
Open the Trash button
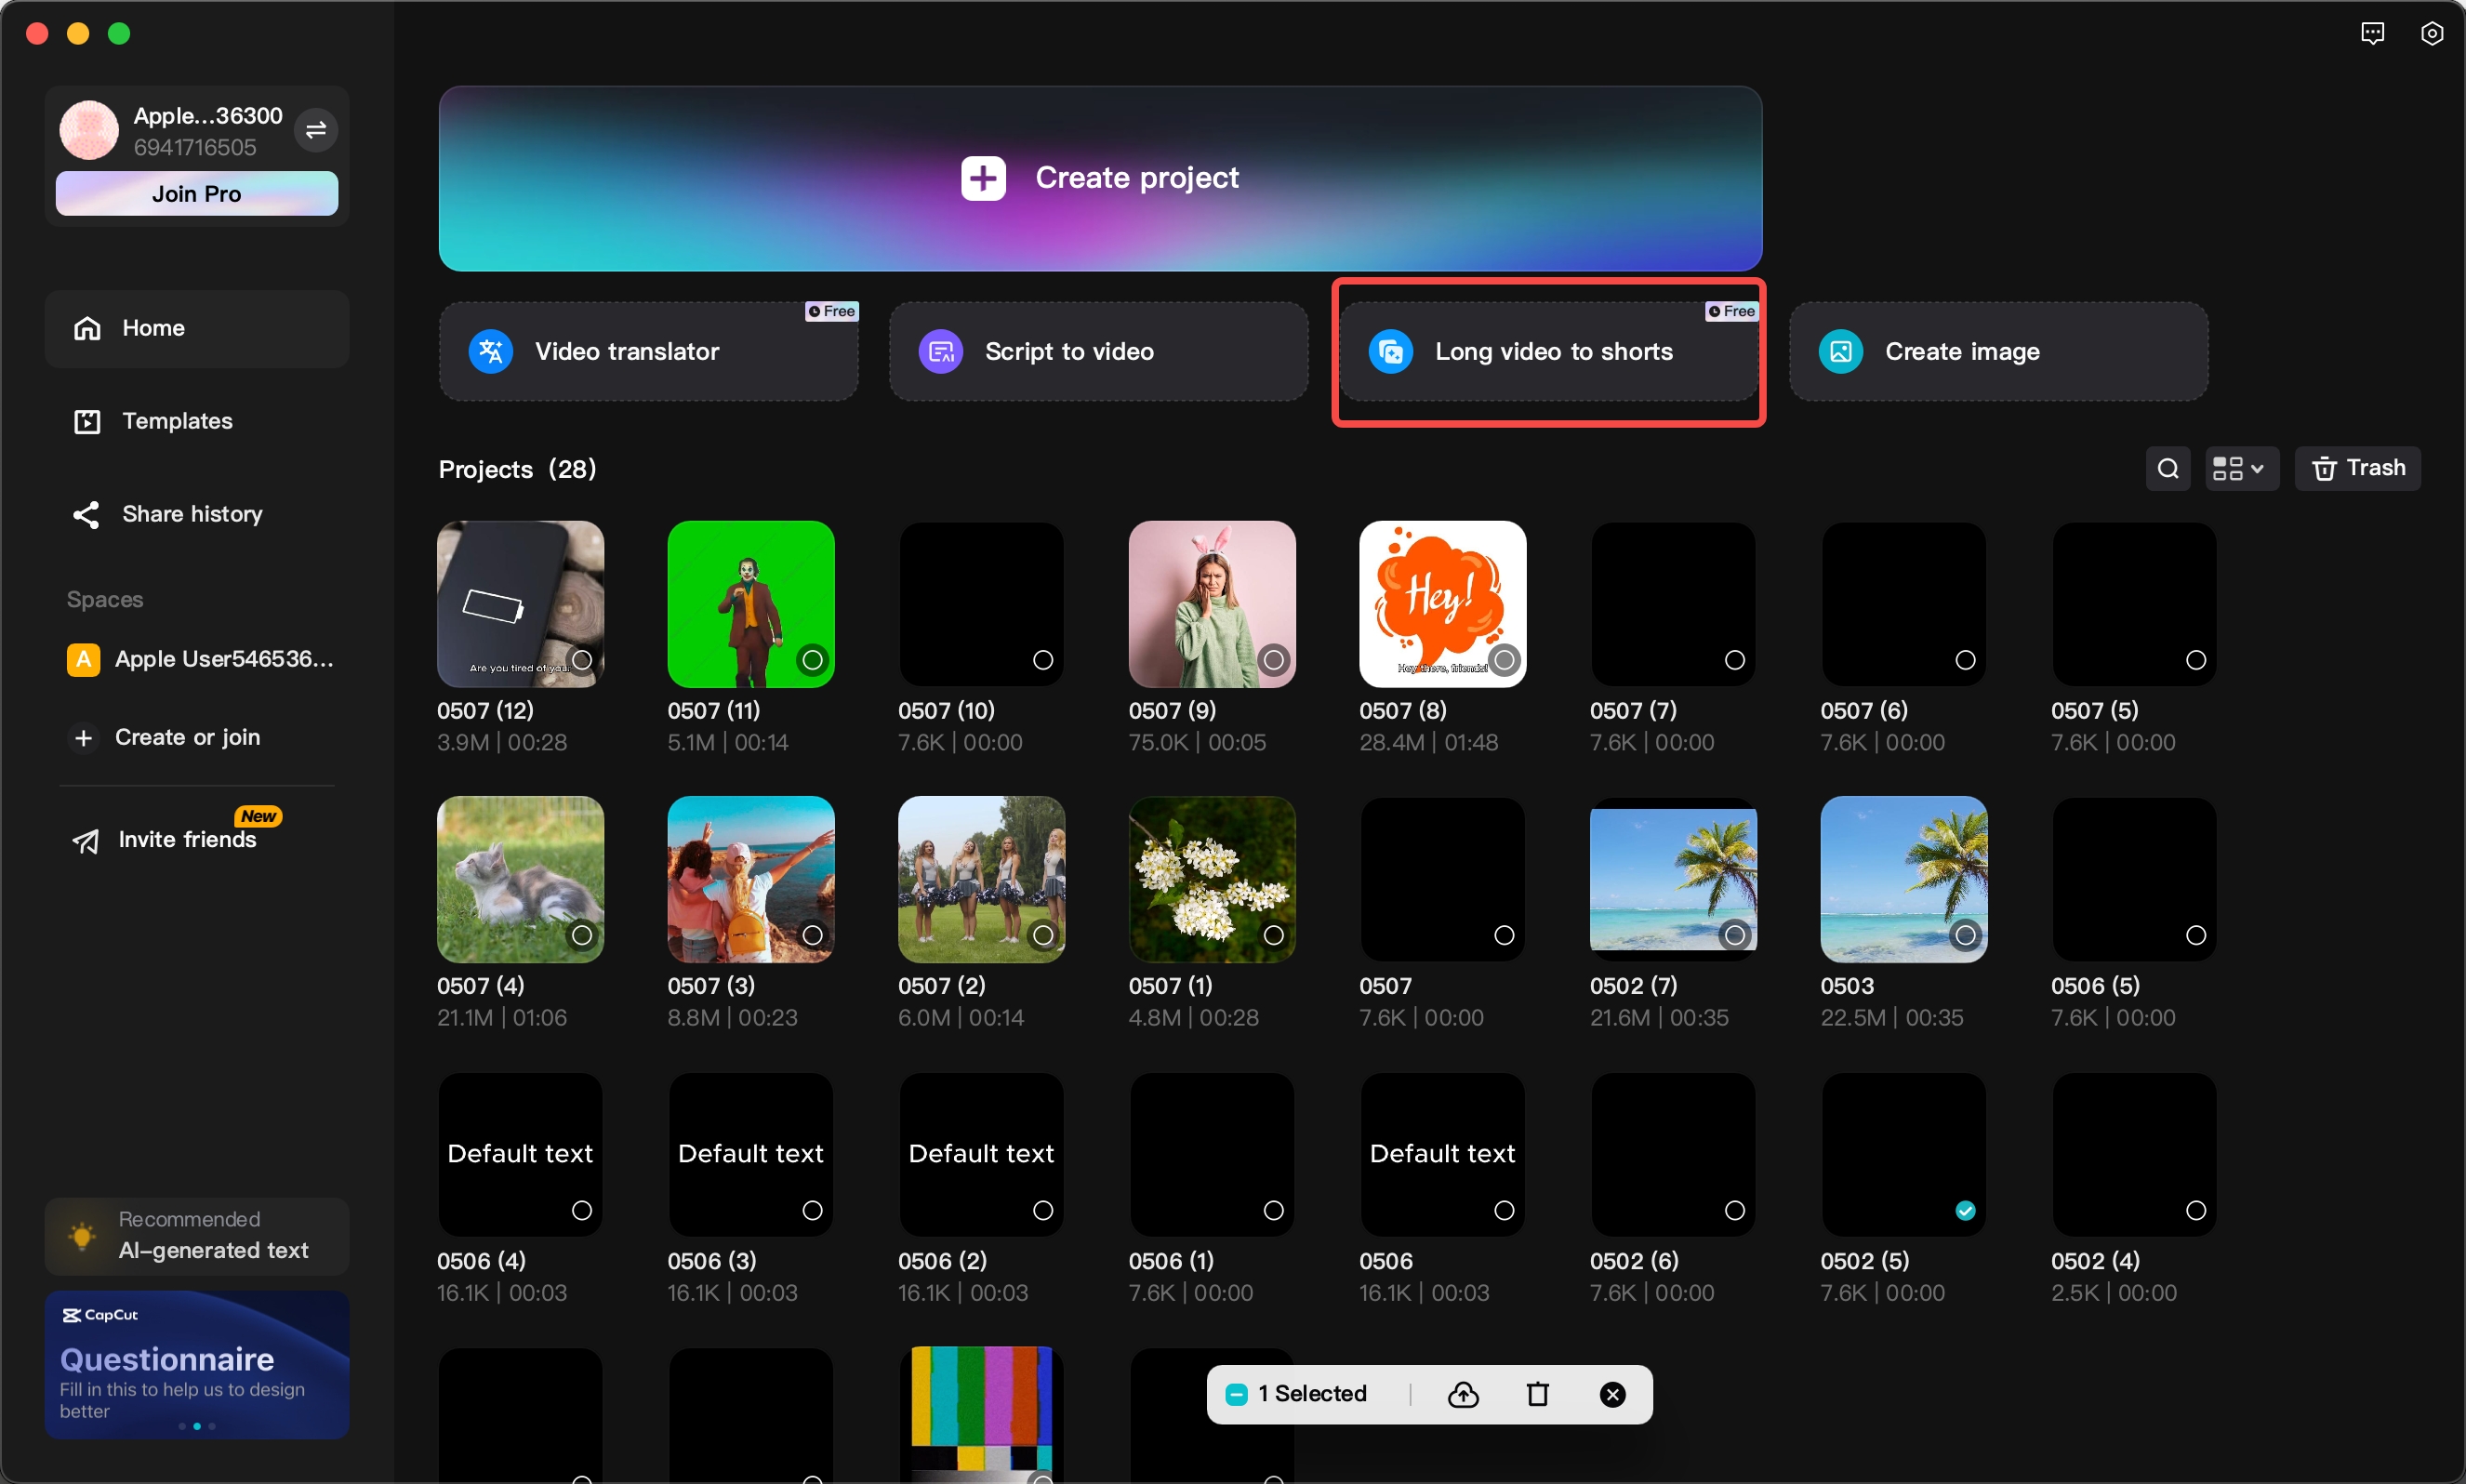pos(2357,469)
